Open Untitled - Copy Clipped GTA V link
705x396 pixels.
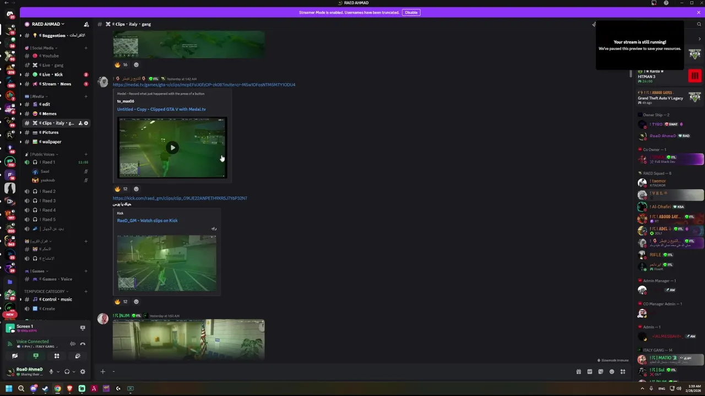[x=161, y=109]
